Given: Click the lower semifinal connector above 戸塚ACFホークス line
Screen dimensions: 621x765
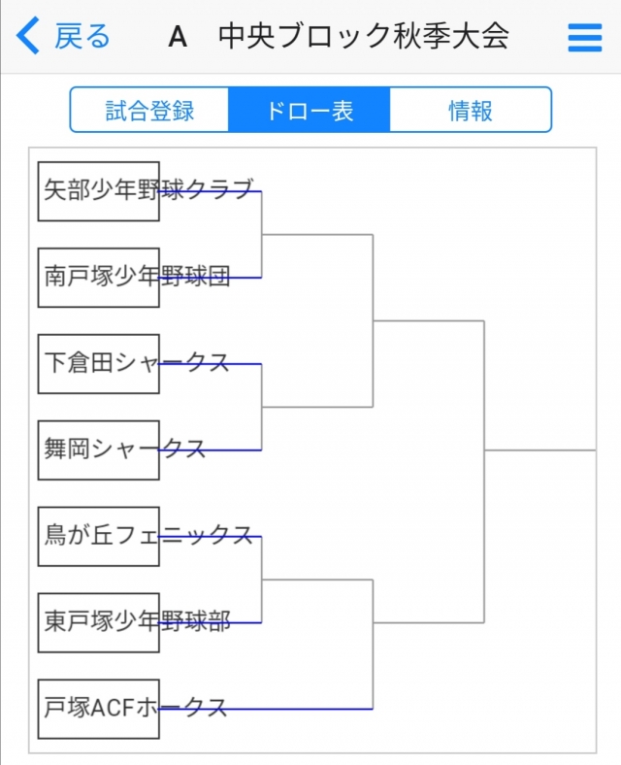Looking at the screenshot, I should [374, 622].
